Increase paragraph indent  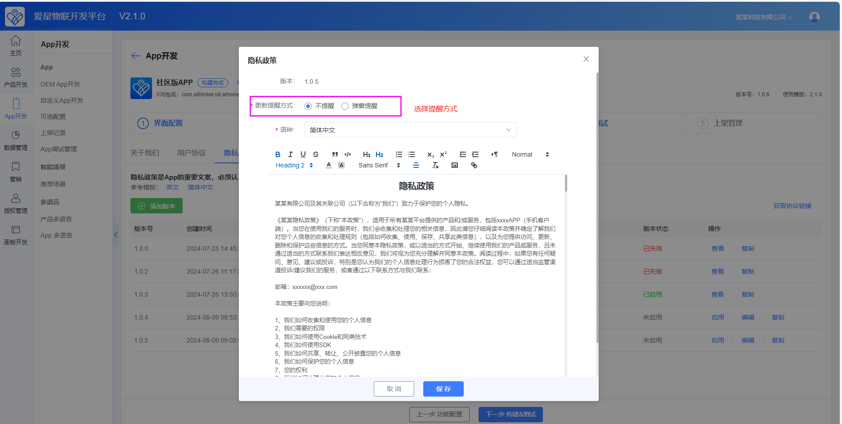(x=475, y=154)
